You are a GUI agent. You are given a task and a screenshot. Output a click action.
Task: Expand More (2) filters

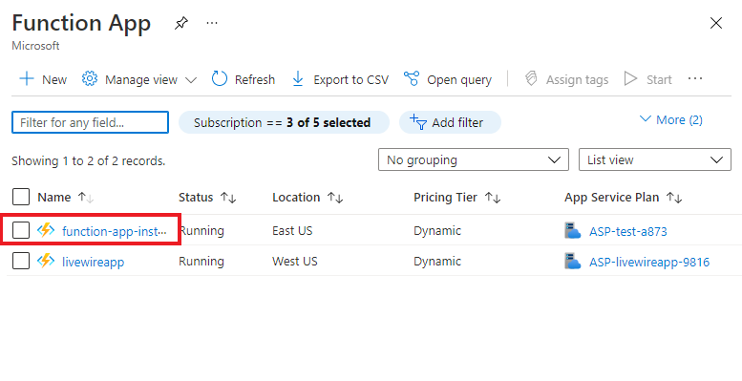[671, 119]
